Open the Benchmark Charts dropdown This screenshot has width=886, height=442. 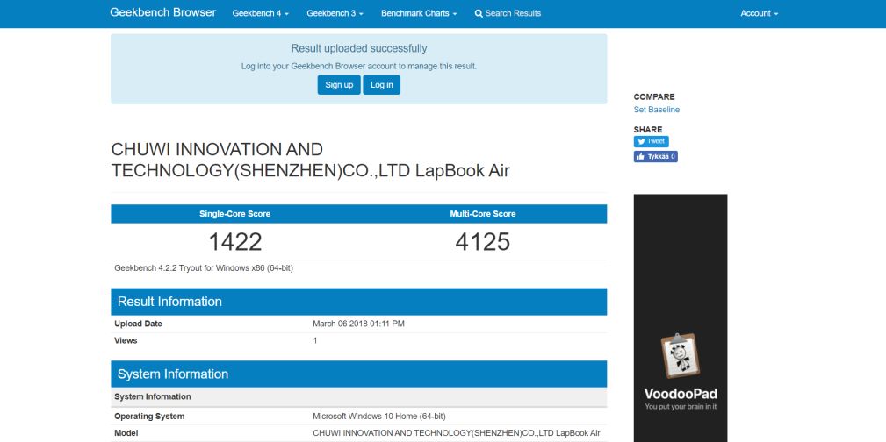(419, 13)
